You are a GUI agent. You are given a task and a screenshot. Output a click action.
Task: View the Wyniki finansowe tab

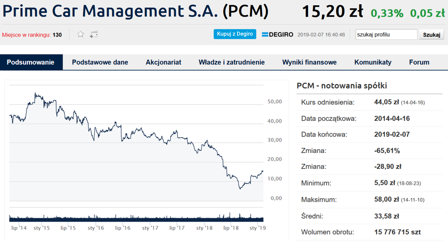[x=310, y=62]
